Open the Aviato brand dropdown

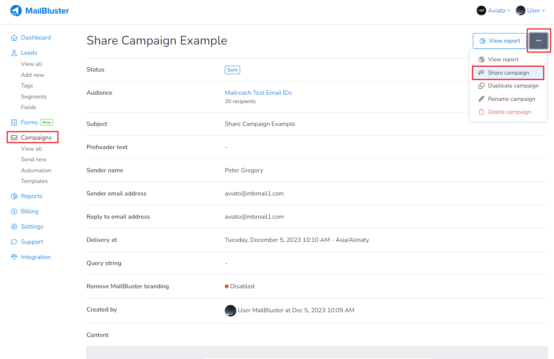pos(493,11)
